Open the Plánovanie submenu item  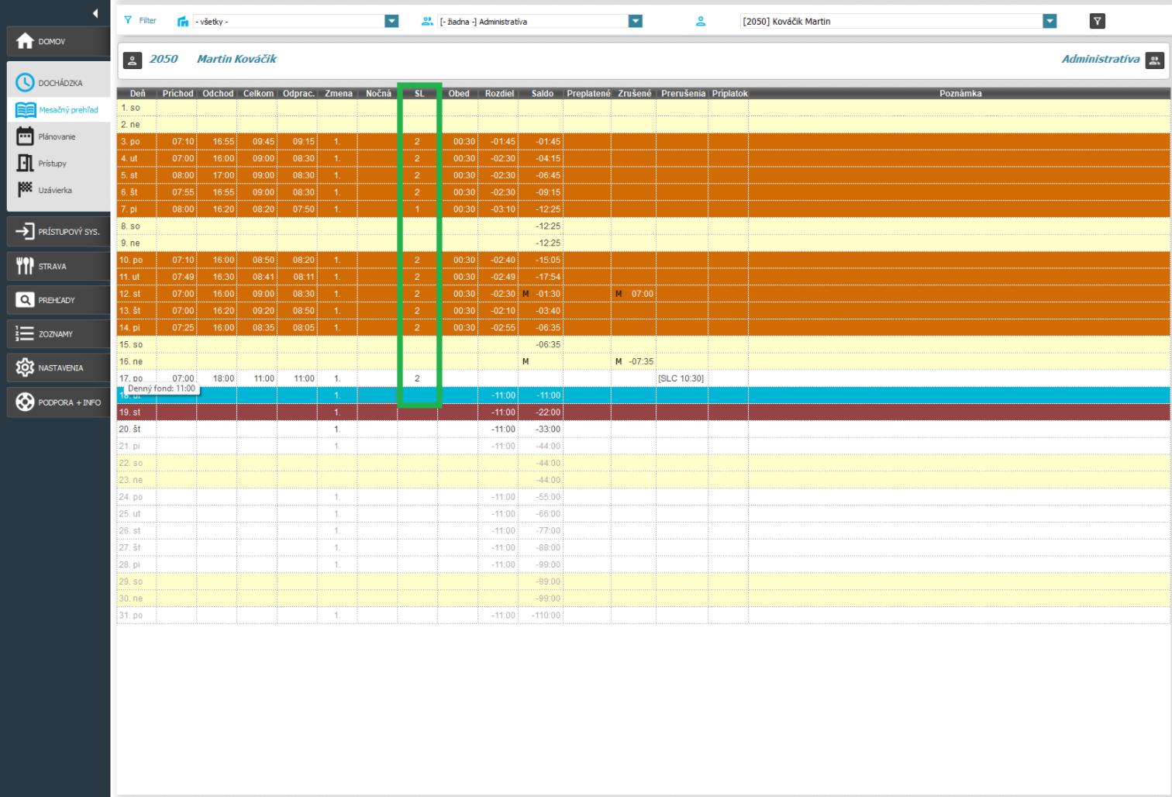57,136
